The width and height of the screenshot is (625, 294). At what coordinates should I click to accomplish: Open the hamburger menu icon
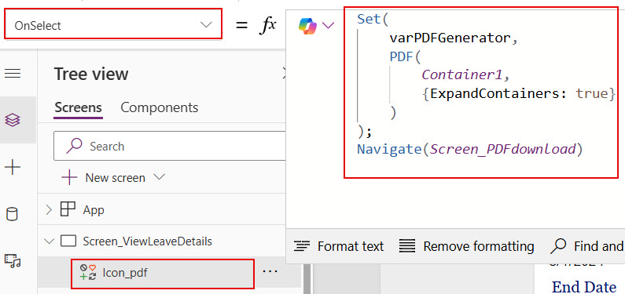tap(13, 74)
